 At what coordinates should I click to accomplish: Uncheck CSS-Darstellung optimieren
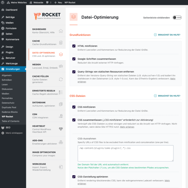tap(74, 177)
